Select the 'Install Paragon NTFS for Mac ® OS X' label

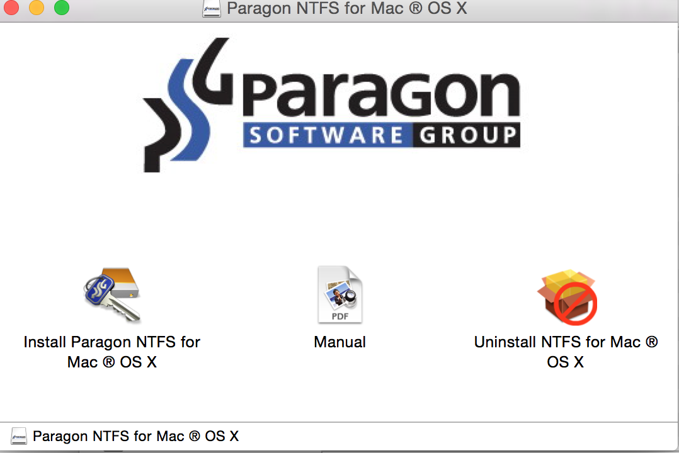[112, 352]
